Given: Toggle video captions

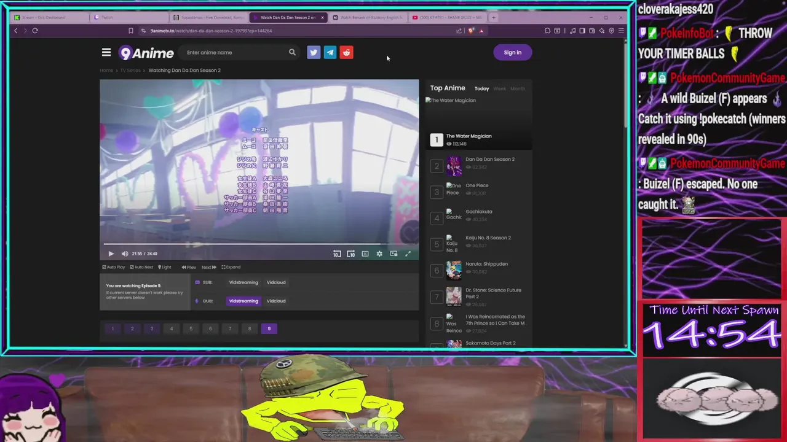Looking at the screenshot, I should coord(365,254).
